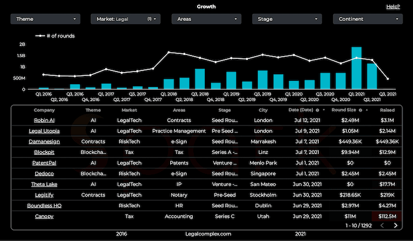Click info icon next to Date column header
Image resolution: width=413 pixels, height=241 pixels.
pyautogui.click(x=317, y=110)
